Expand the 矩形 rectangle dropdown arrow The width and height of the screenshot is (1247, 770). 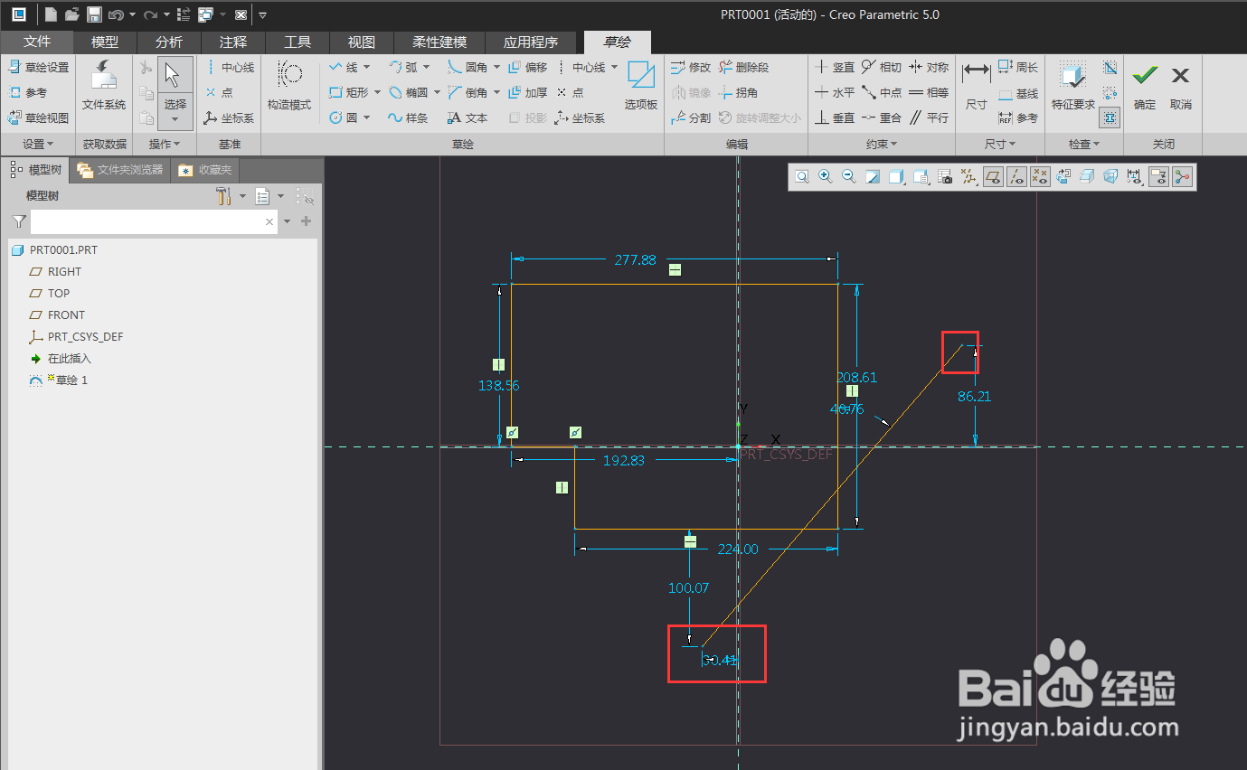[376, 92]
